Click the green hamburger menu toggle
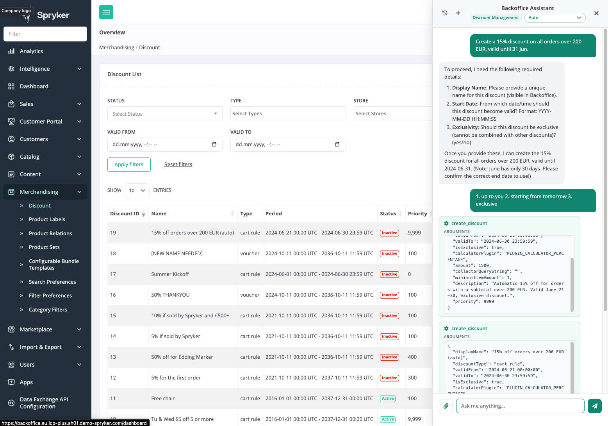608x426 pixels. click(106, 12)
